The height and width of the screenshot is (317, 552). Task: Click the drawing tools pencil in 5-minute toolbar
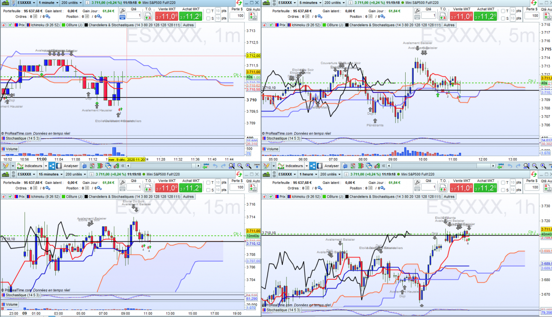click(x=267, y=166)
